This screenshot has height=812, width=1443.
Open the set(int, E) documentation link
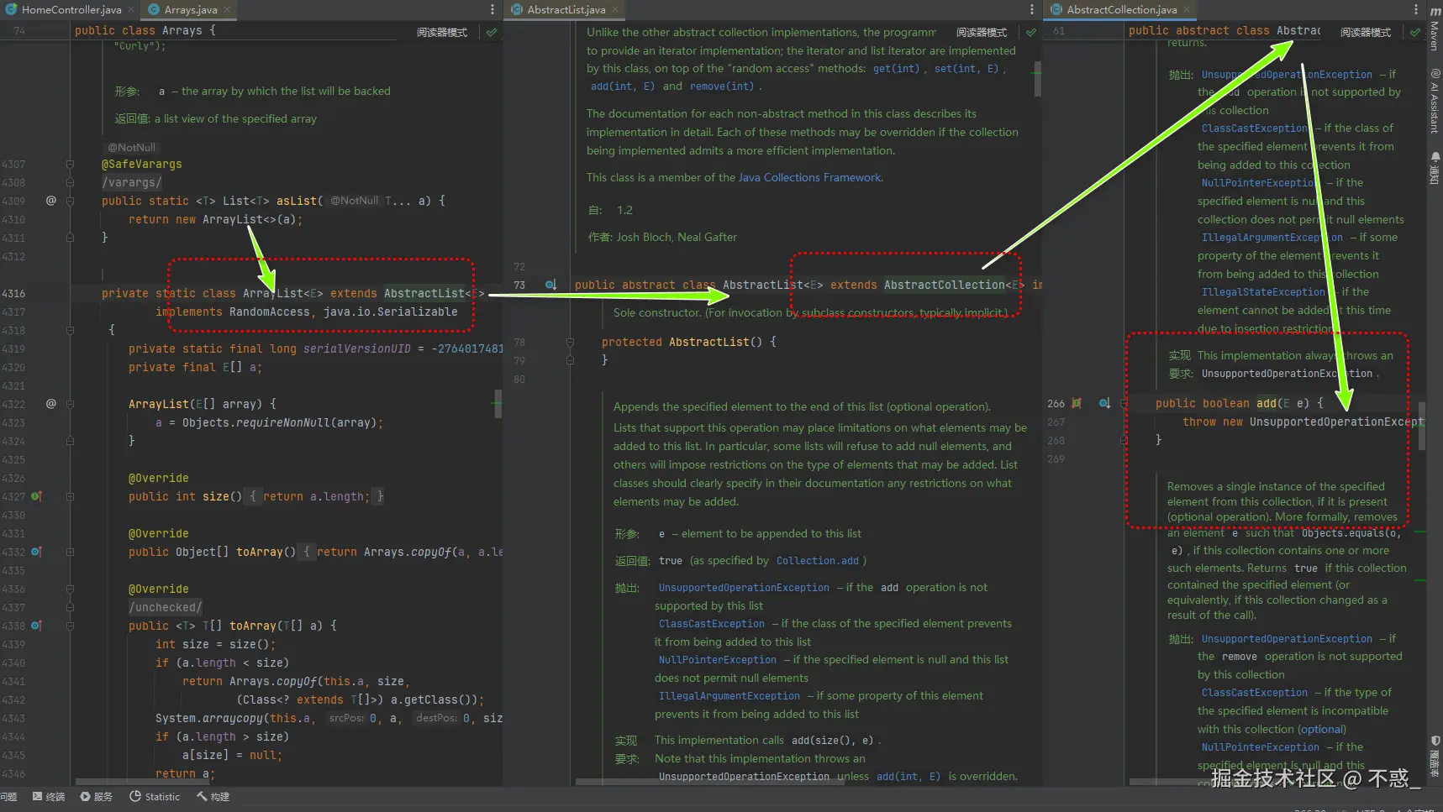coord(966,69)
